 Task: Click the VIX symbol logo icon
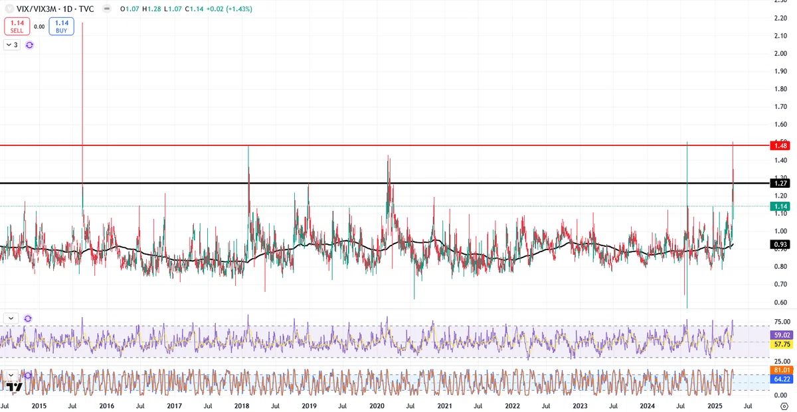(9, 9)
